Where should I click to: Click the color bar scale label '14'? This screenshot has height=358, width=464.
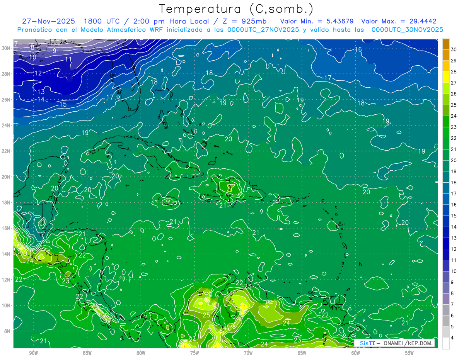[x=454, y=227]
